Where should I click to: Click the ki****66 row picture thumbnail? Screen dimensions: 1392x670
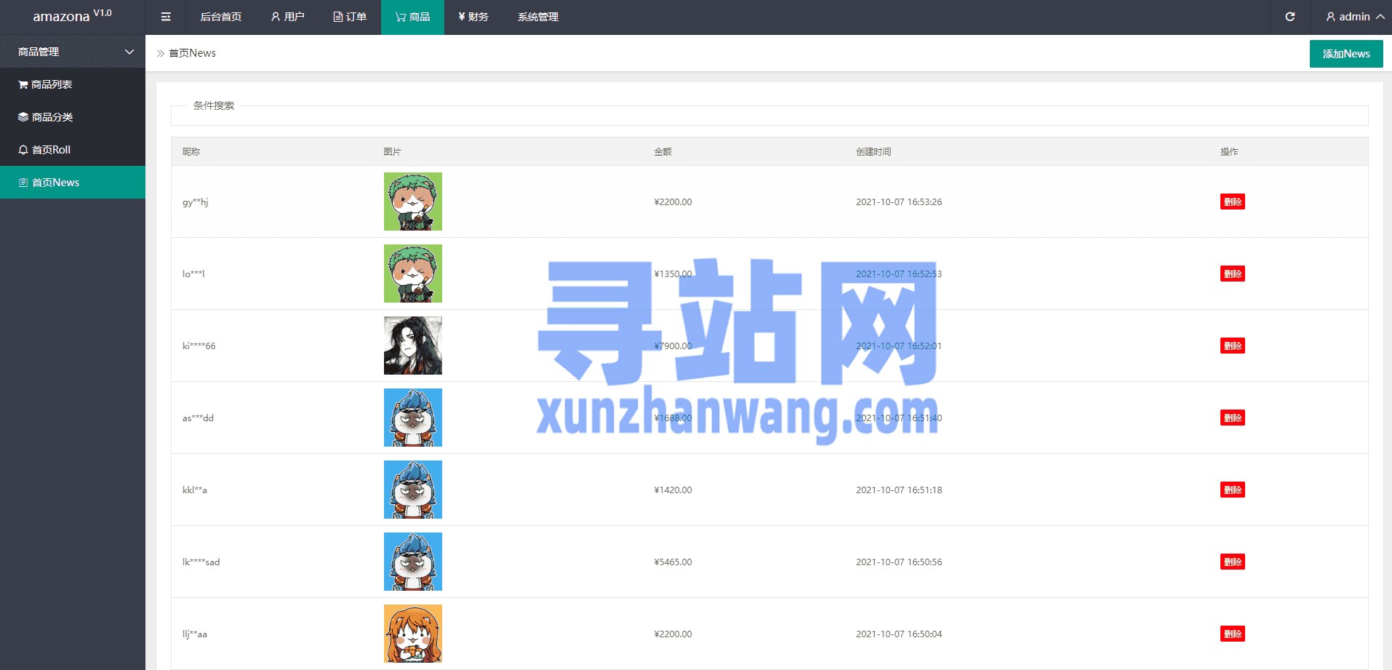tap(412, 346)
